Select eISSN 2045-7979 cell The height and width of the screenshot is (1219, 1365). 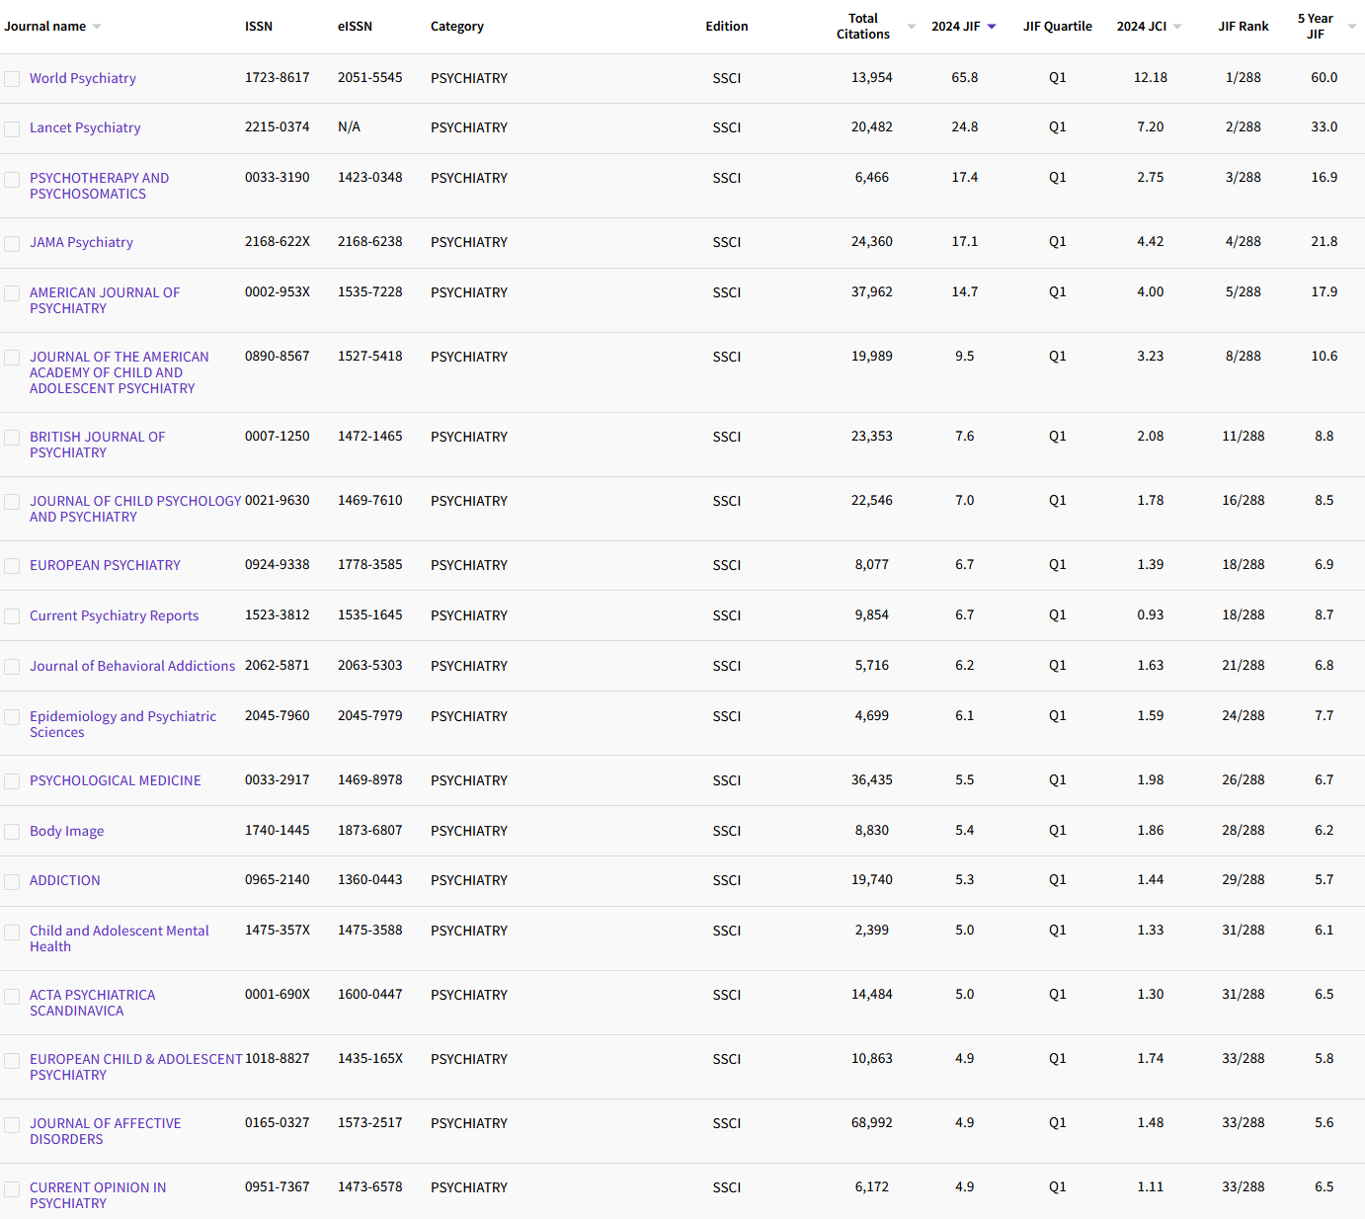coord(370,715)
